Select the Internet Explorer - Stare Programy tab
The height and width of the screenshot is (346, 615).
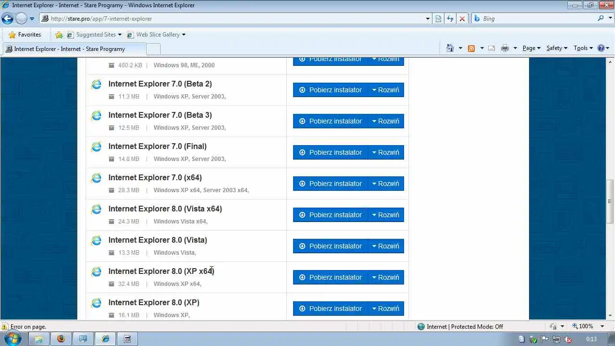[74, 49]
